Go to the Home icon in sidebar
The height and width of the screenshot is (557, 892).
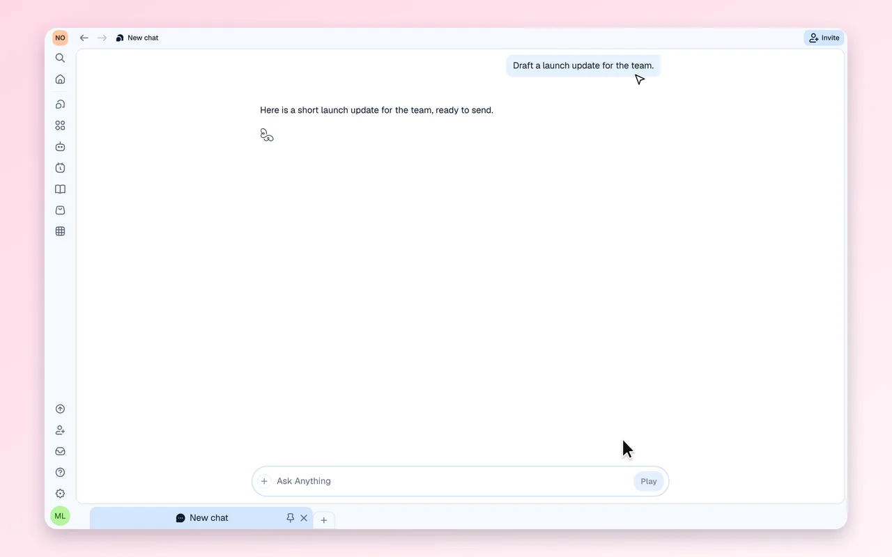[x=60, y=79]
